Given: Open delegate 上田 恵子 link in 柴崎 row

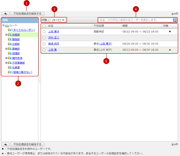Looking at the screenshot, I should point(105,44).
